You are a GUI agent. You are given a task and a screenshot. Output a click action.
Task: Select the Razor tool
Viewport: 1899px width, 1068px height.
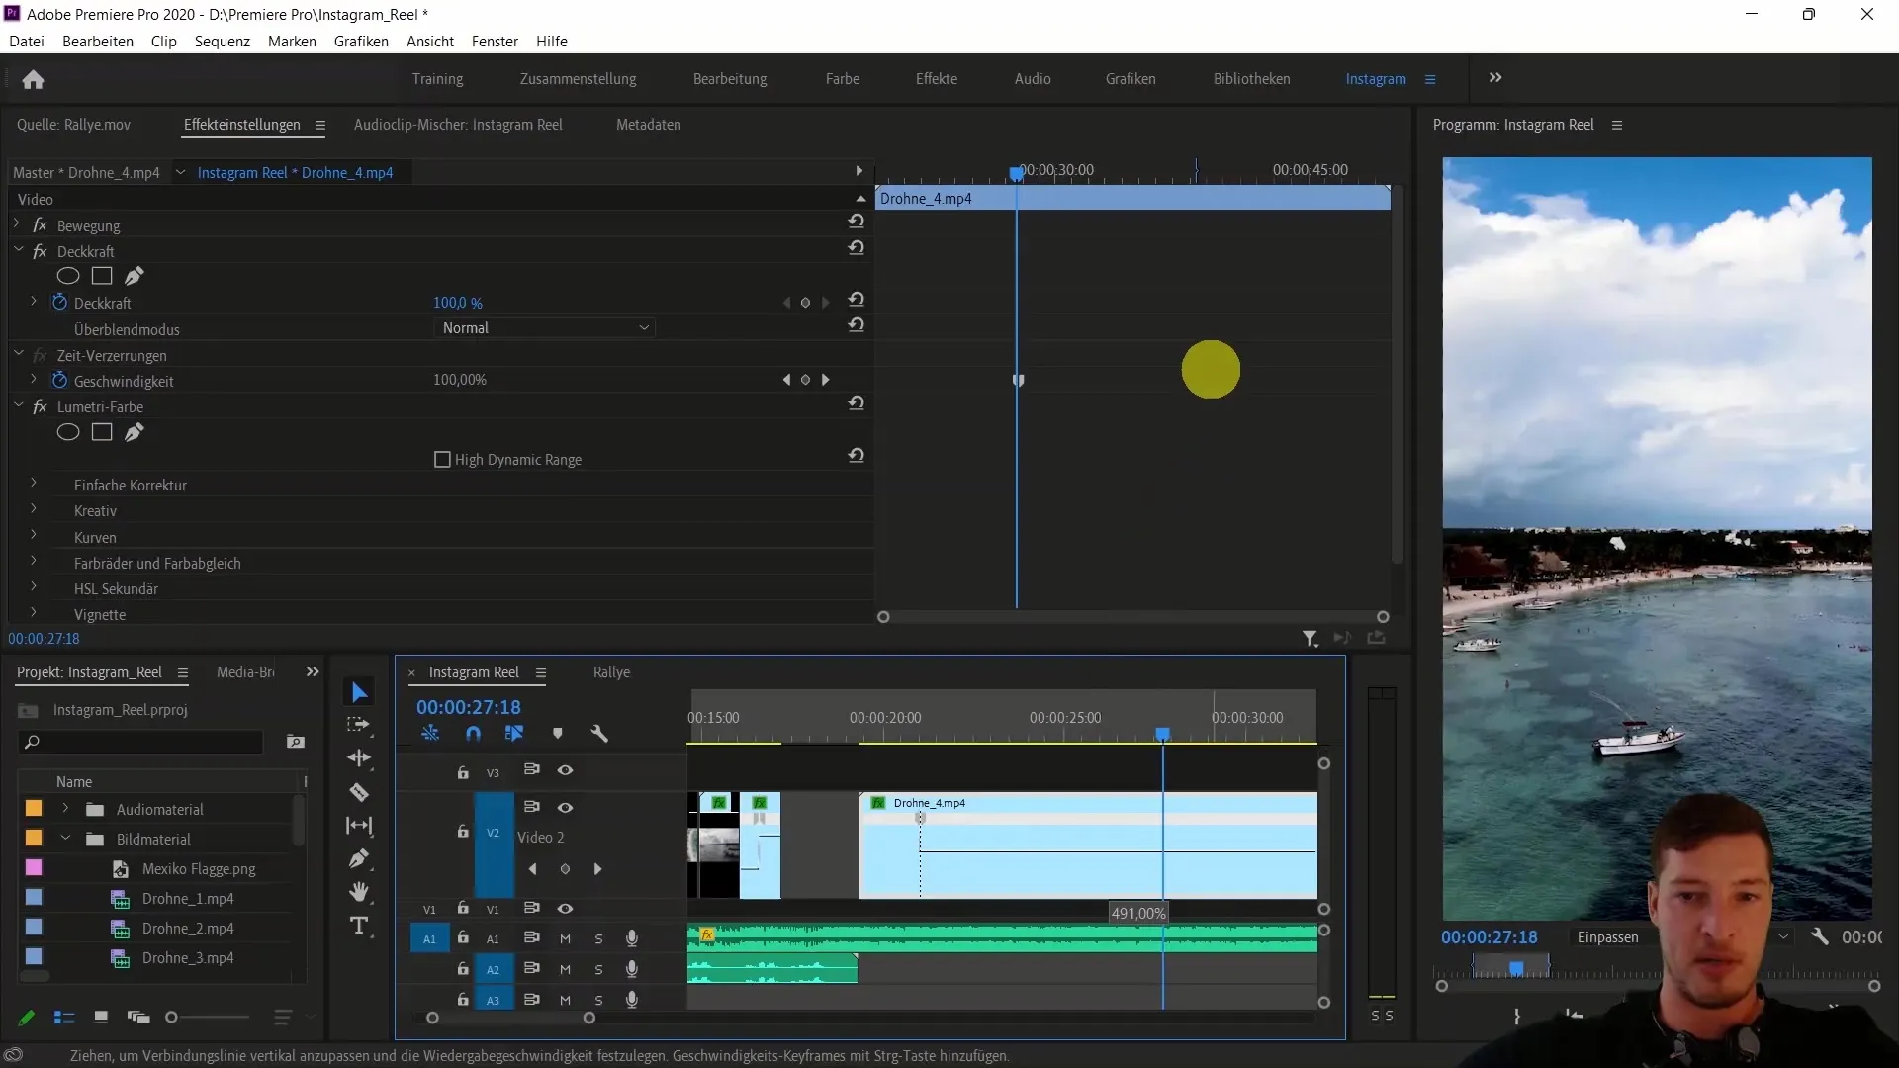tap(359, 792)
